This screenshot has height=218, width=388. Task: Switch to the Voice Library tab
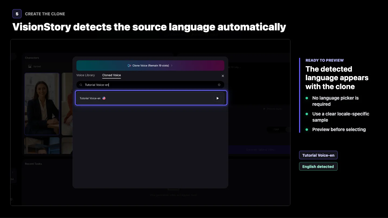click(x=86, y=75)
